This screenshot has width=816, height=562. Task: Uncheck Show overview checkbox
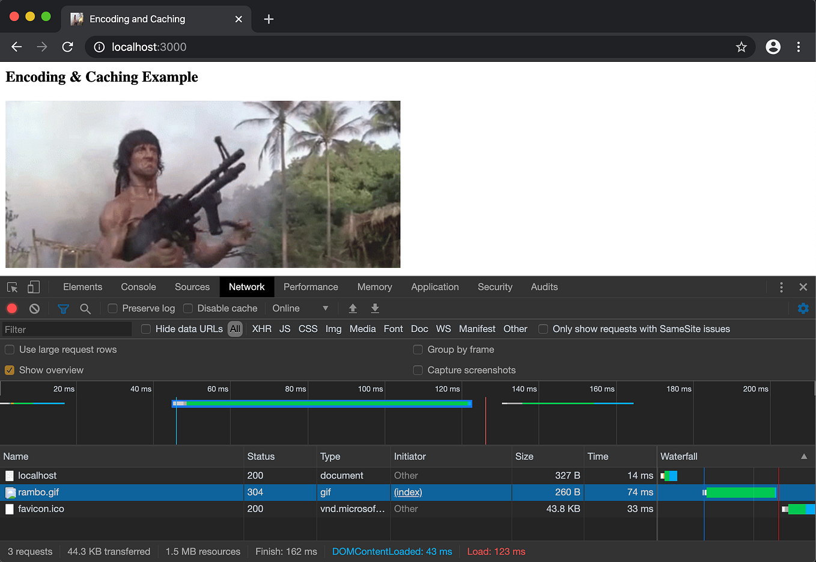[x=10, y=370]
